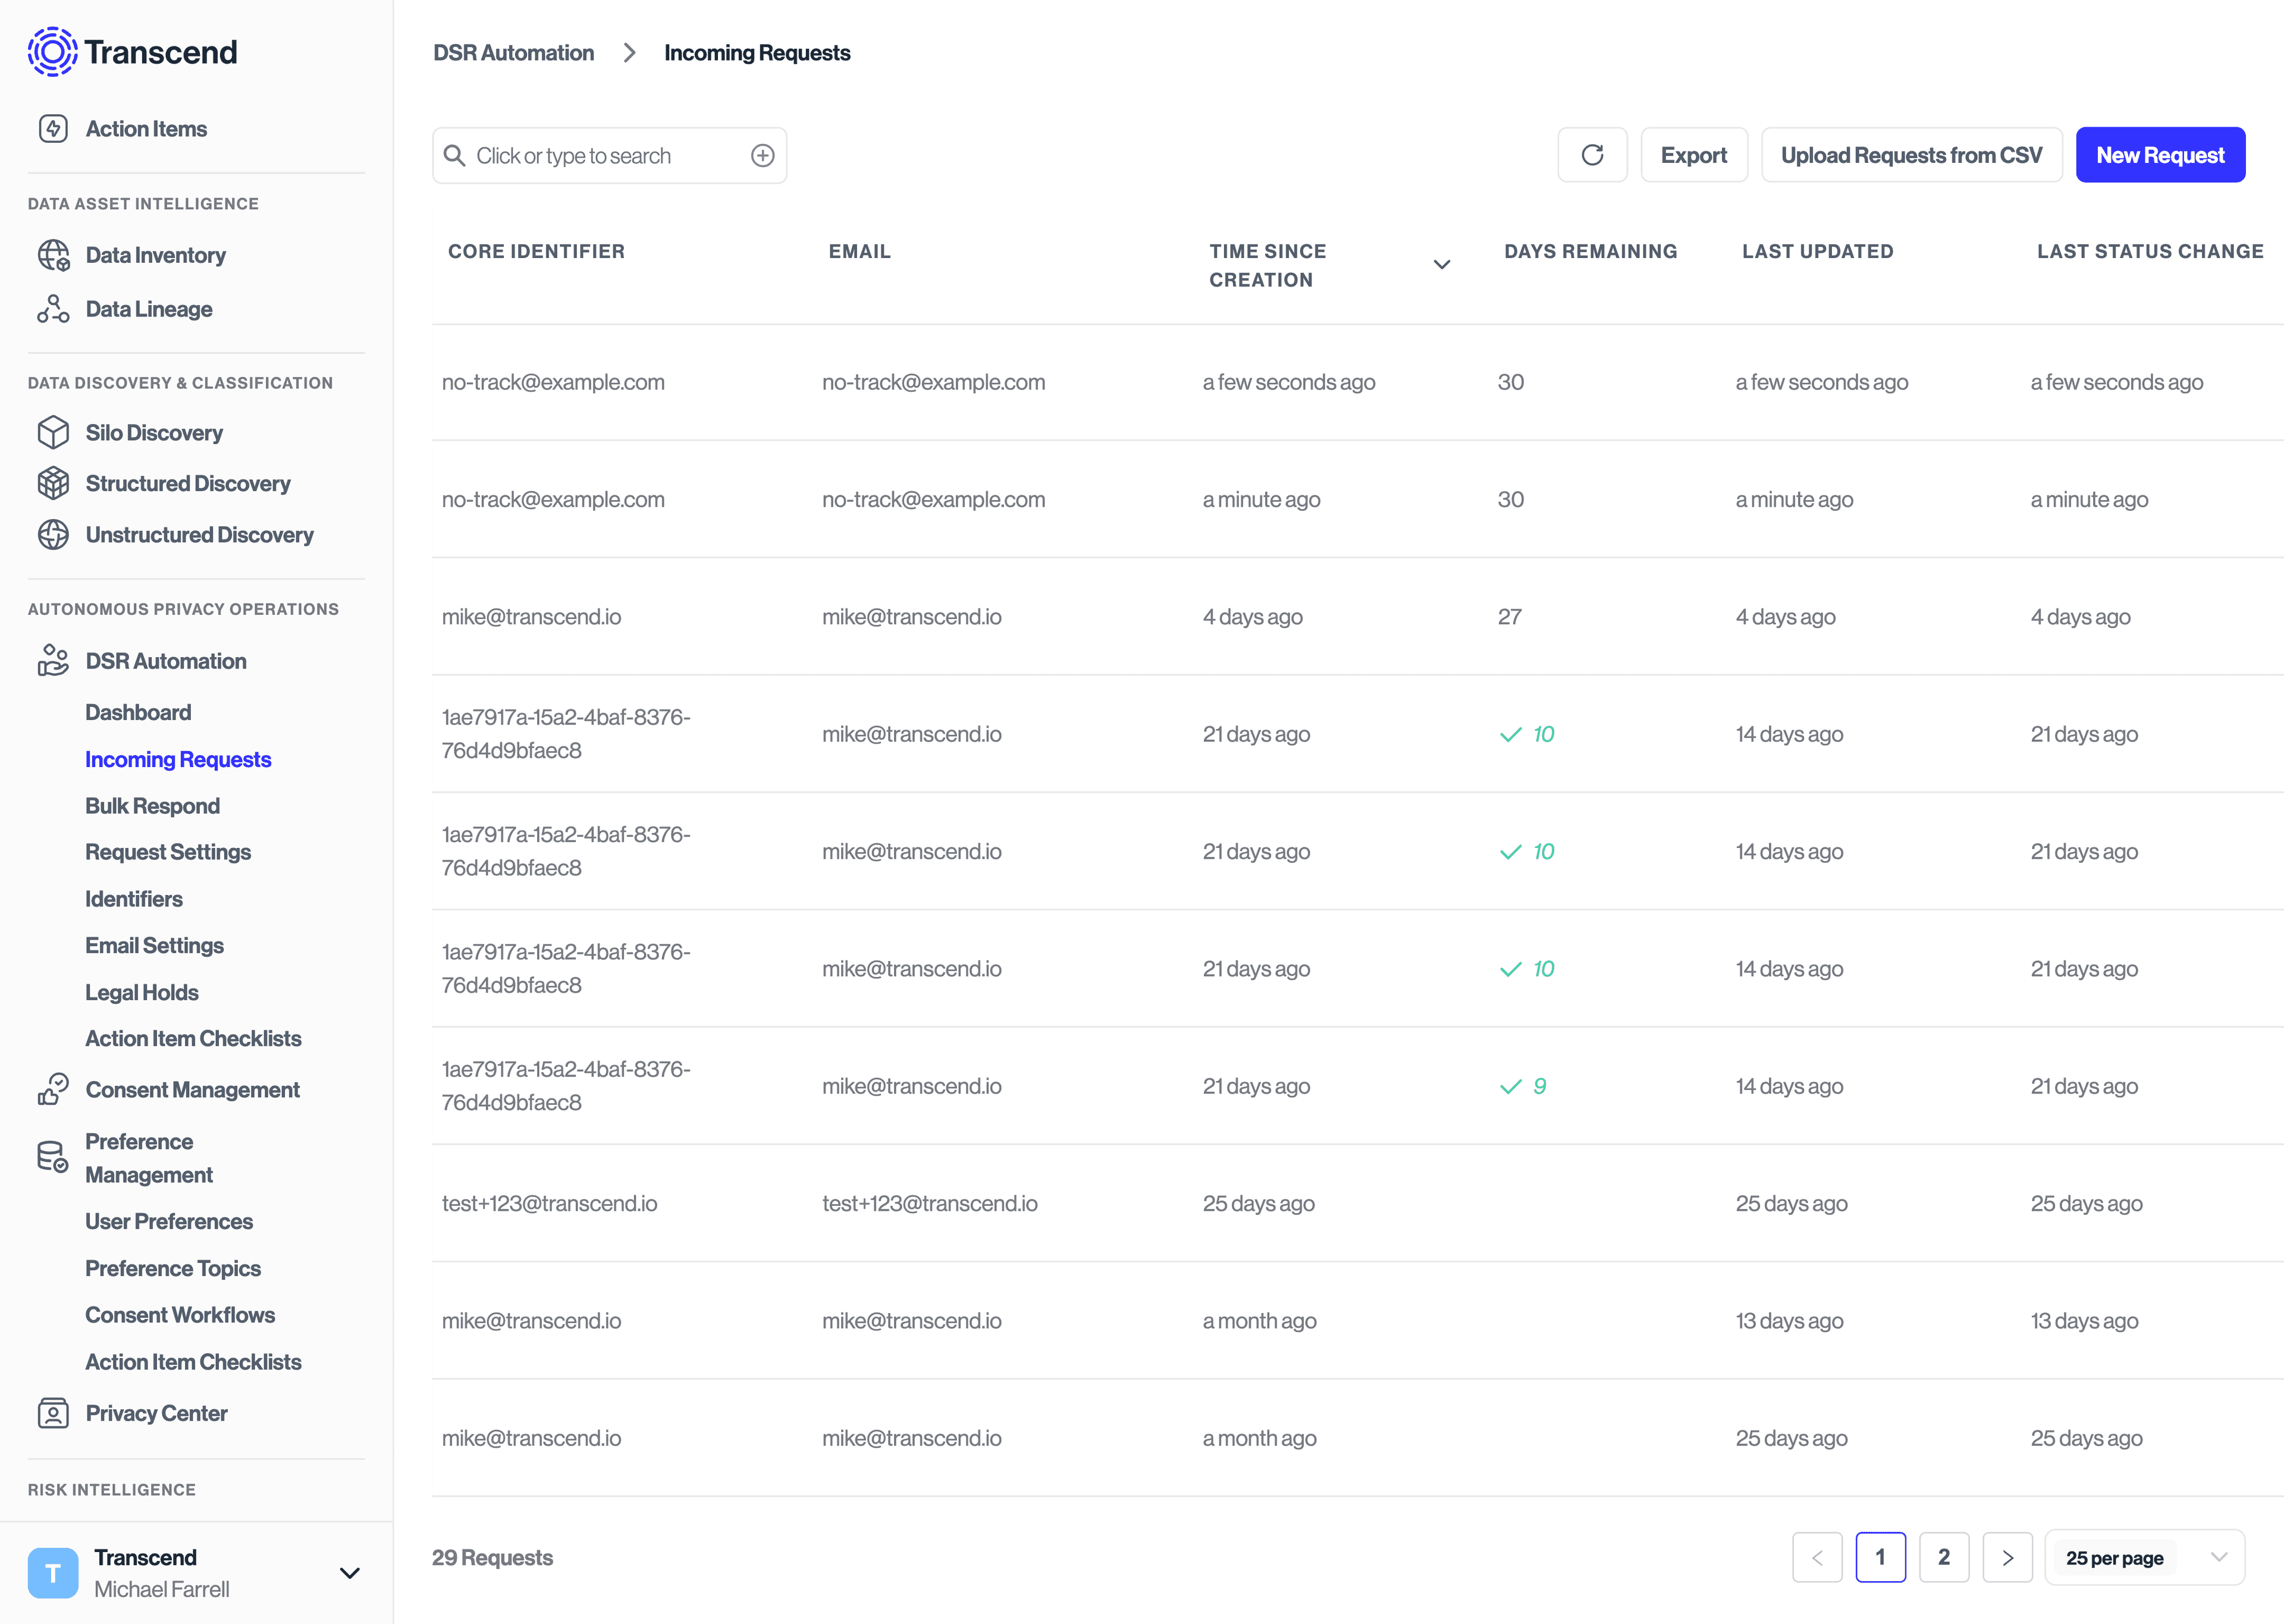Open the Bulk Respond section
The width and height of the screenshot is (2284, 1624).
[152, 806]
